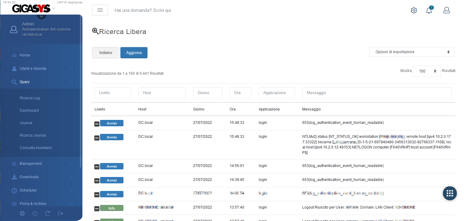Click the Aggiorna button
The image size is (464, 221).
pos(134,53)
